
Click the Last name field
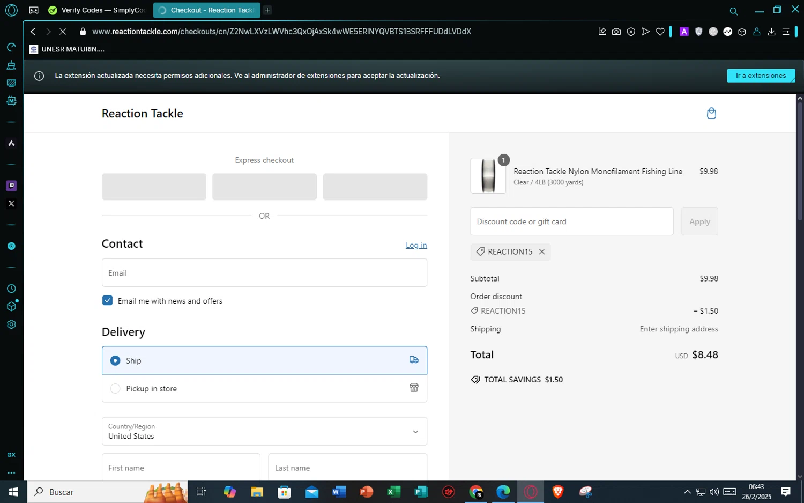click(x=348, y=467)
